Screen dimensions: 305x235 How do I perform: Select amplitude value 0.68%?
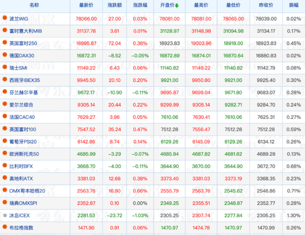[x=294, y=166]
